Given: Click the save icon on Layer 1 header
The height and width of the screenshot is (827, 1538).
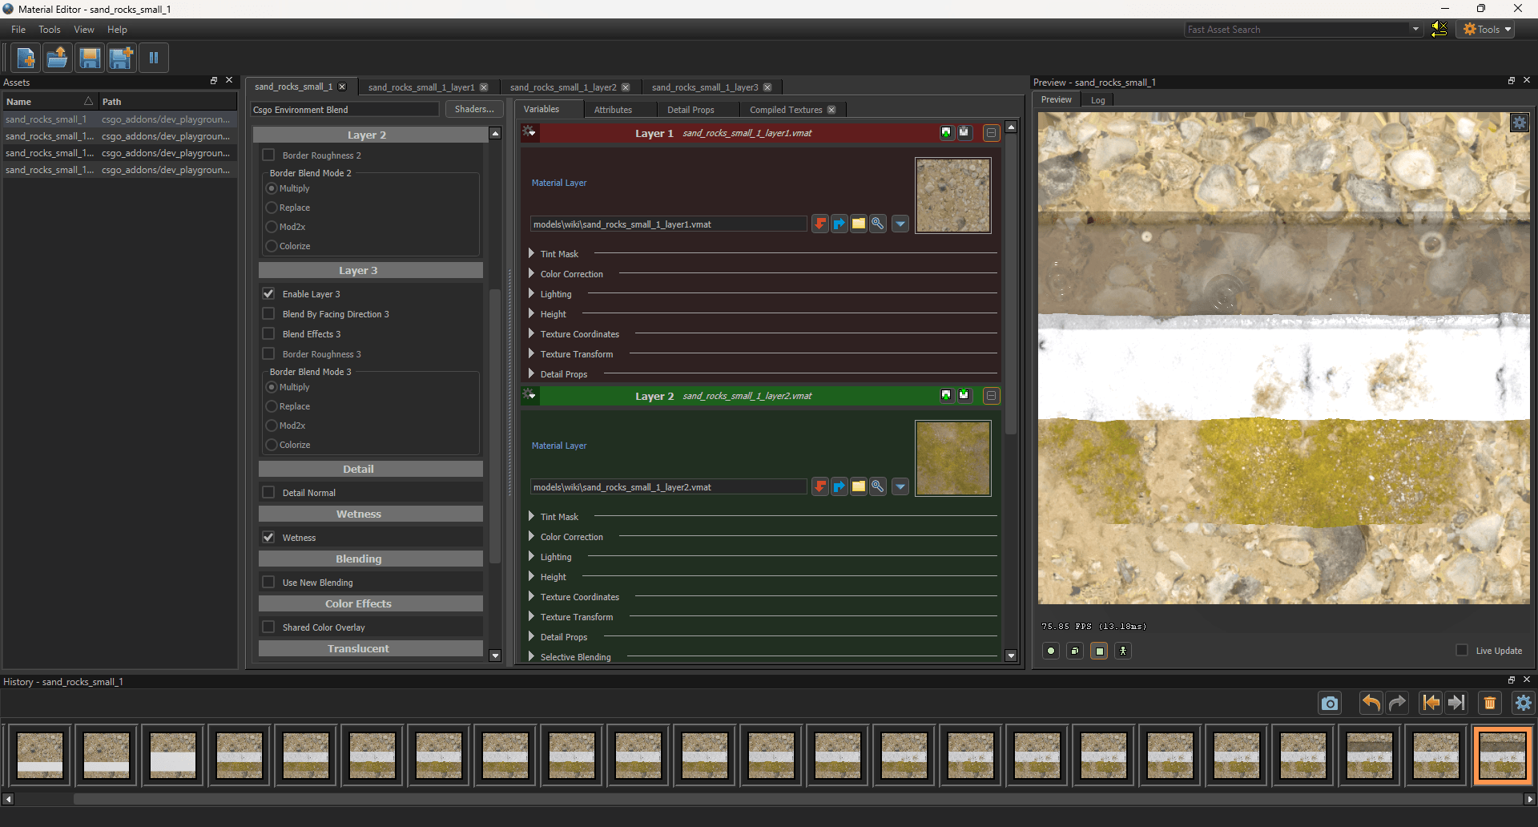Looking at the screenshot, I should point(964,132).
